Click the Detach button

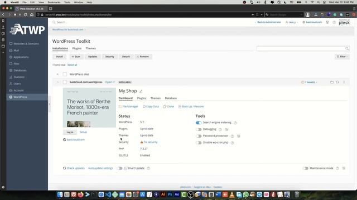[126, 57]
